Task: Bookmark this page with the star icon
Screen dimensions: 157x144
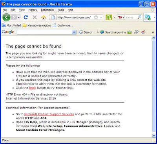Action: [x=96, y=17]
